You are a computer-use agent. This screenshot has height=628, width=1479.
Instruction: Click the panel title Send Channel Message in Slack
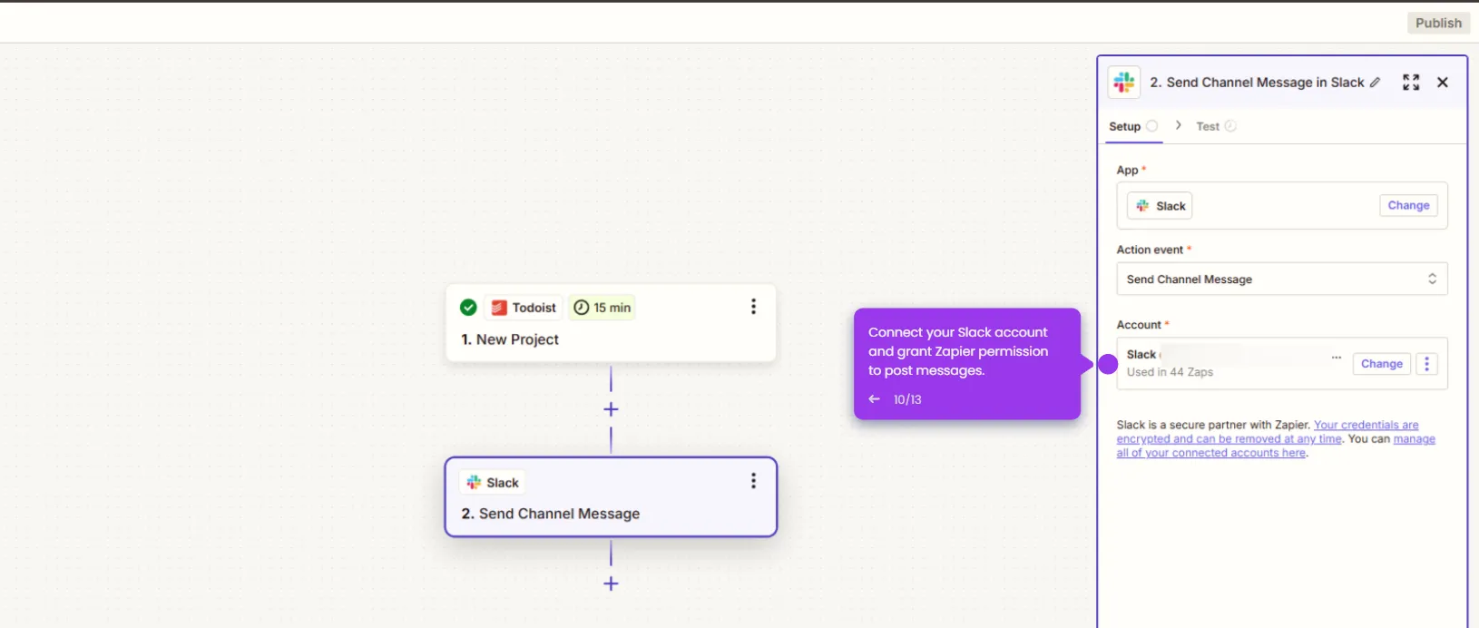tap(1257, 83)
